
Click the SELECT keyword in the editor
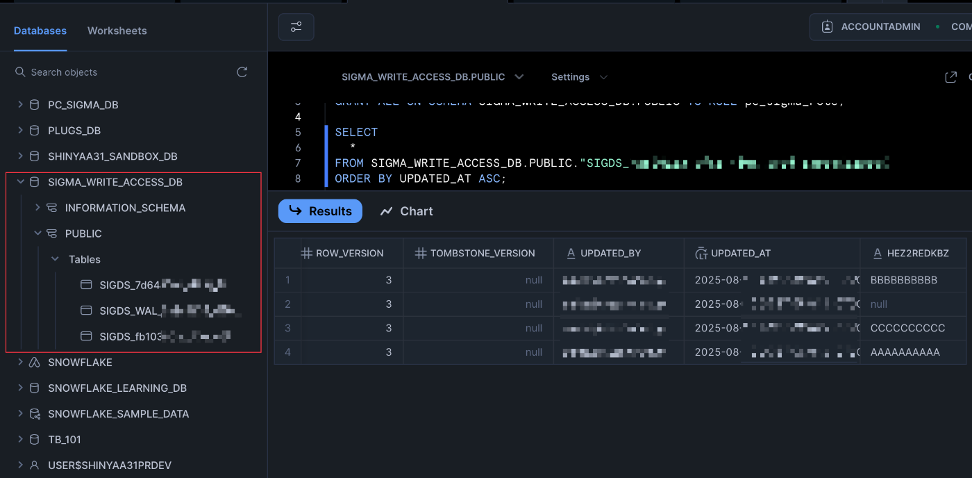tap(356, 132)
